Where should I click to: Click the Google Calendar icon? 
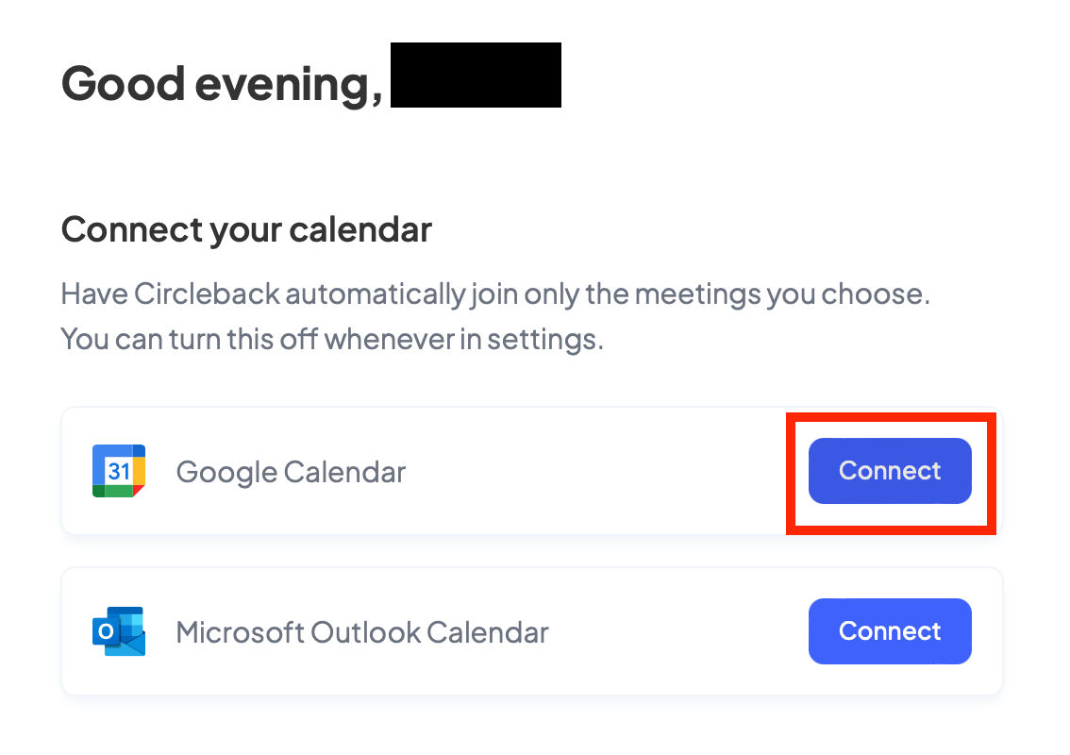[x=119, y=471]
